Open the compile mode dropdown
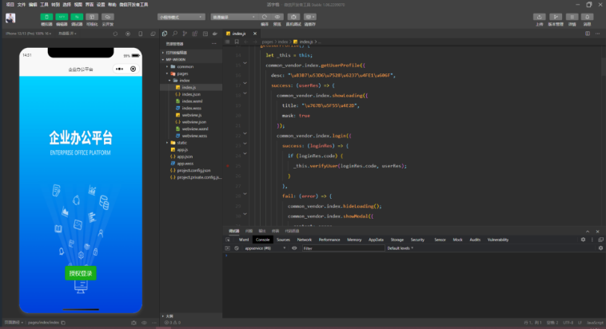This screenshot has width=606, height=329. coord(231,17)
